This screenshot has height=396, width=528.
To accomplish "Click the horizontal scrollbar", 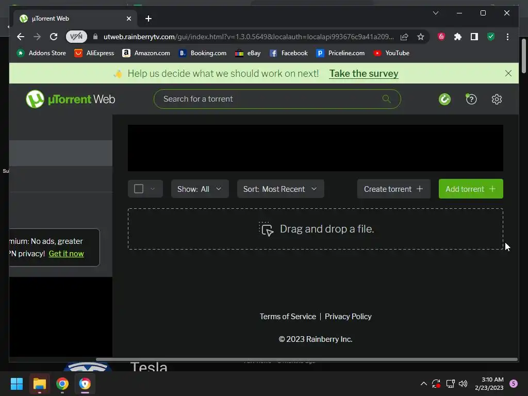I will tap(306, 359).
